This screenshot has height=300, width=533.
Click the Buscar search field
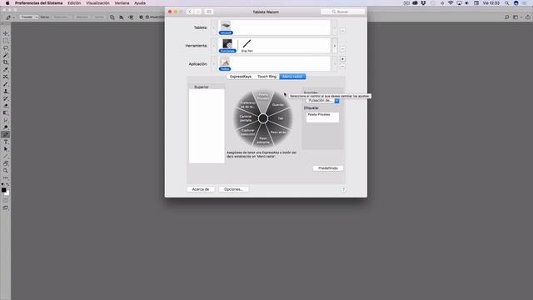tap(342, 12)
